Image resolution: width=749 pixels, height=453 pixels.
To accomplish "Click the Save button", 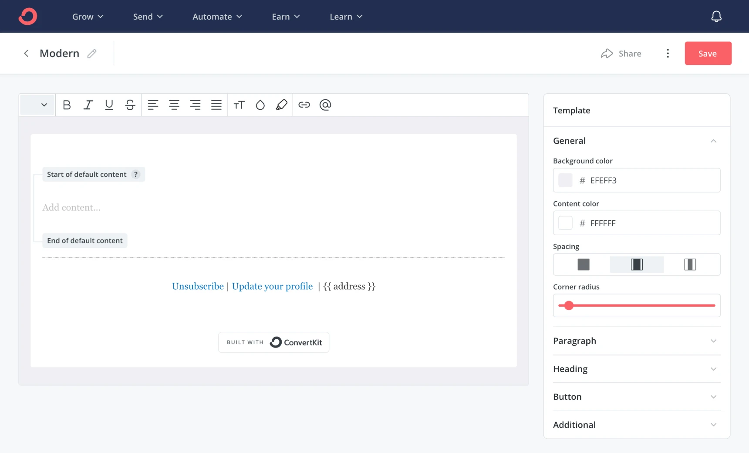I will click(x=708, y=54).
